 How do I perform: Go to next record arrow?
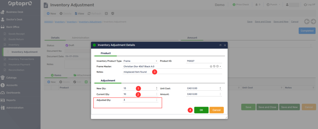313,21
